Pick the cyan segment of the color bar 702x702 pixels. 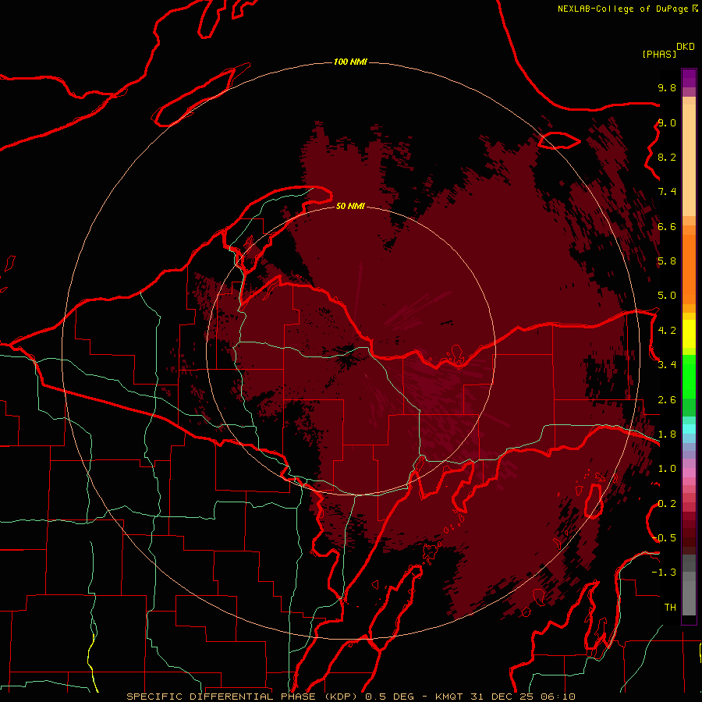point(689,429)
